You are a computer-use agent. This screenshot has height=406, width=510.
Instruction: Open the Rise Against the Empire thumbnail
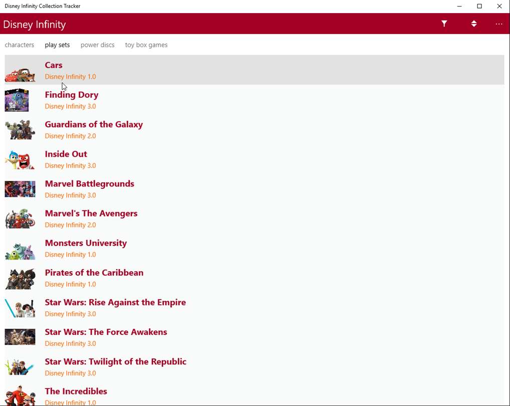[x=20, y=308]
